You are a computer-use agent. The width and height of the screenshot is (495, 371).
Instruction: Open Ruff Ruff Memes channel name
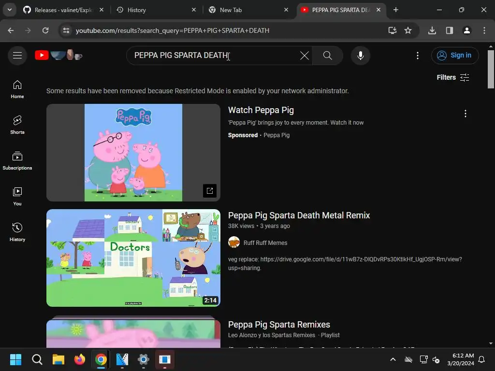click(265, 243)
